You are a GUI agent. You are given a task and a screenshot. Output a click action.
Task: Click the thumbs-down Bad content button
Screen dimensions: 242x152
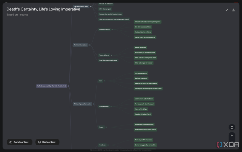coord(47,142)
